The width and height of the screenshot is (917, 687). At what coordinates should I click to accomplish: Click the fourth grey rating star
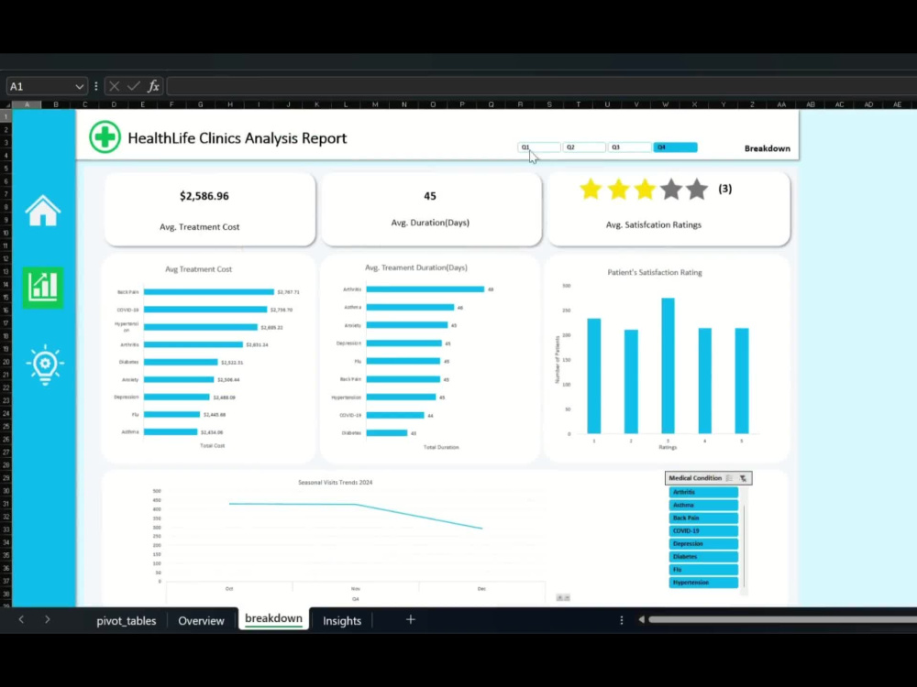pyautogui.click(x=671, y=190)
